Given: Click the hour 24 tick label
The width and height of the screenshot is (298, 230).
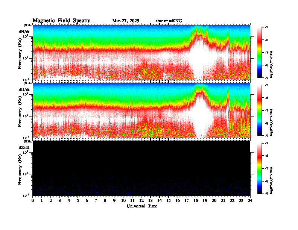Looking at the screenshot, I should 250,200.
